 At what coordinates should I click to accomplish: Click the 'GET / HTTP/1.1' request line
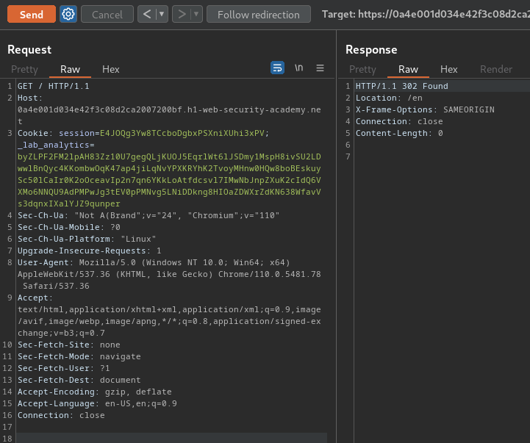click(54, 86)
